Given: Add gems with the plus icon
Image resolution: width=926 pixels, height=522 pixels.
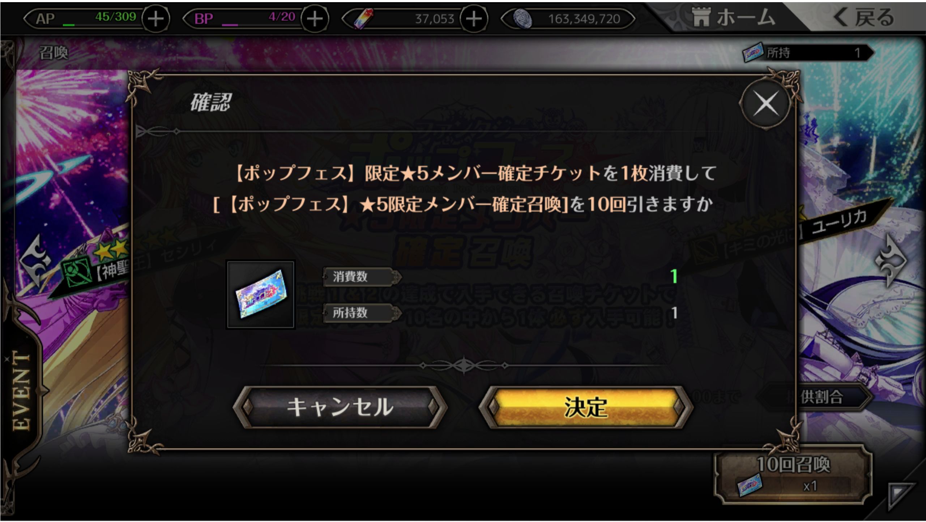Looking at the screenshot, I should (x=474, y=18).
